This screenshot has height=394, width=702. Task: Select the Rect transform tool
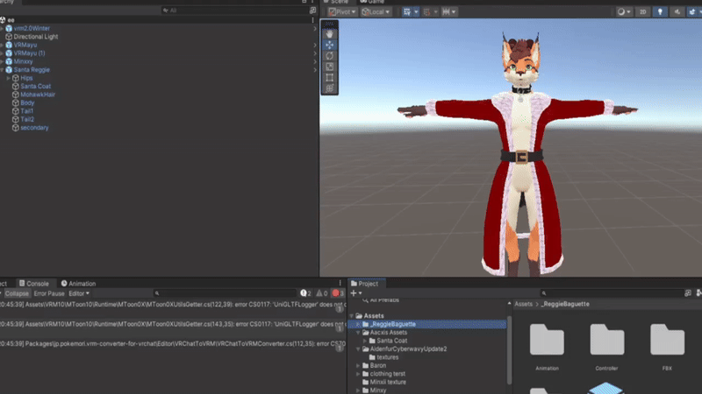tap(330, 77)
